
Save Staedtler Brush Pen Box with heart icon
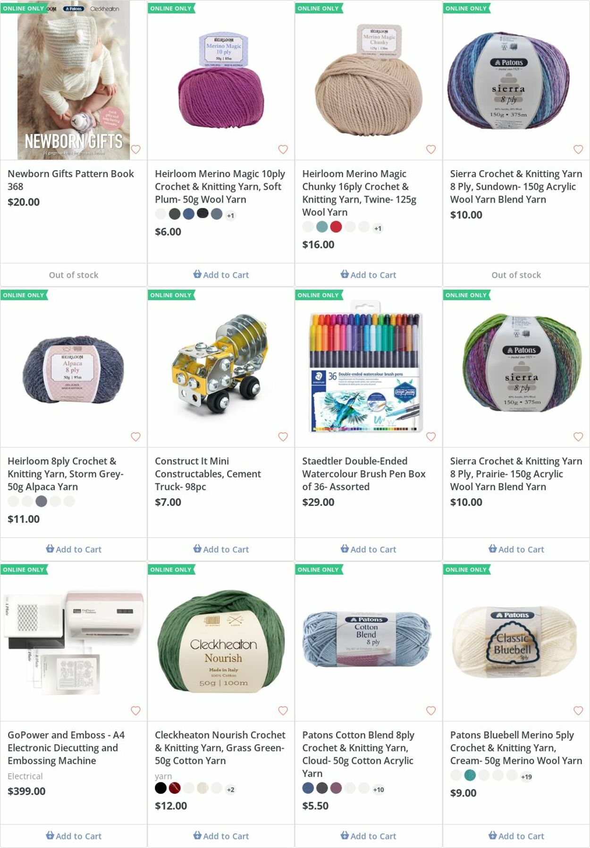click(431, 437)
